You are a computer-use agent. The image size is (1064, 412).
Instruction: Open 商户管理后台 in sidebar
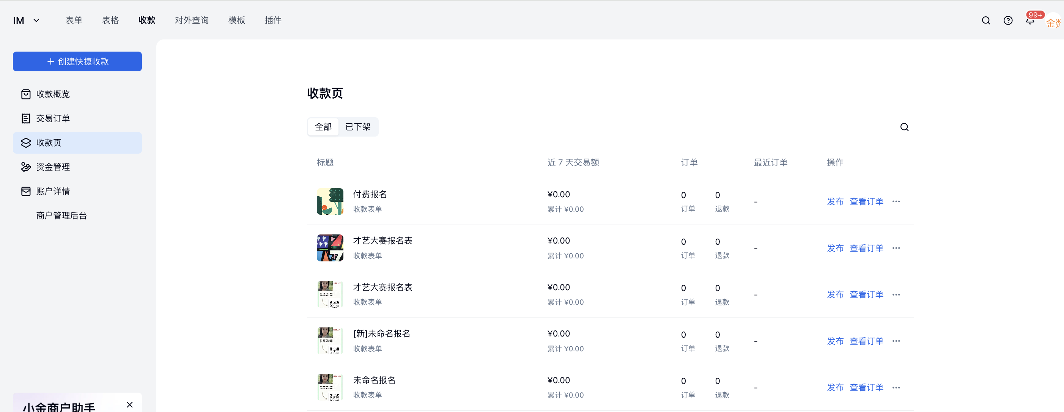[x=61, y=215]
